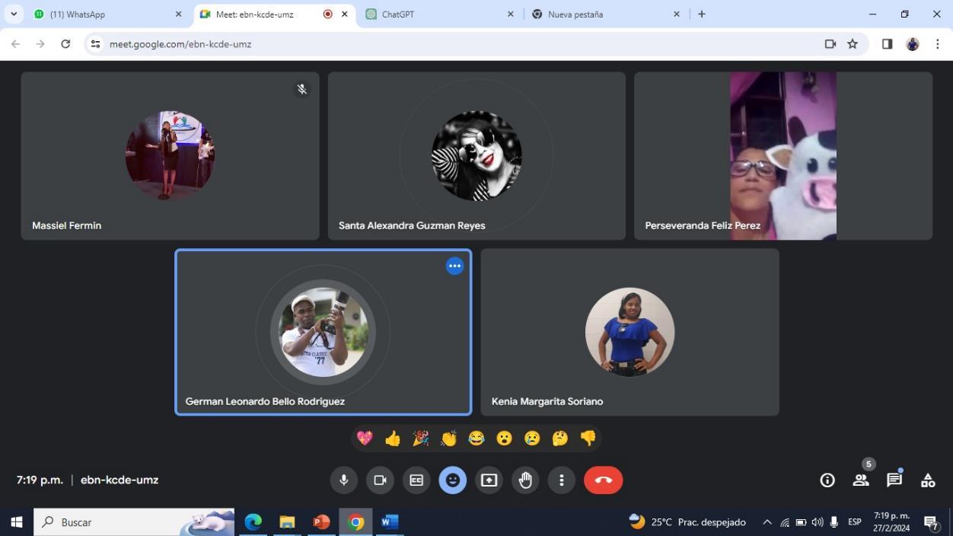Open Chrome profile avatar
Image resolution: width=953 pixels, height=536 pixels.
[913, 44]
